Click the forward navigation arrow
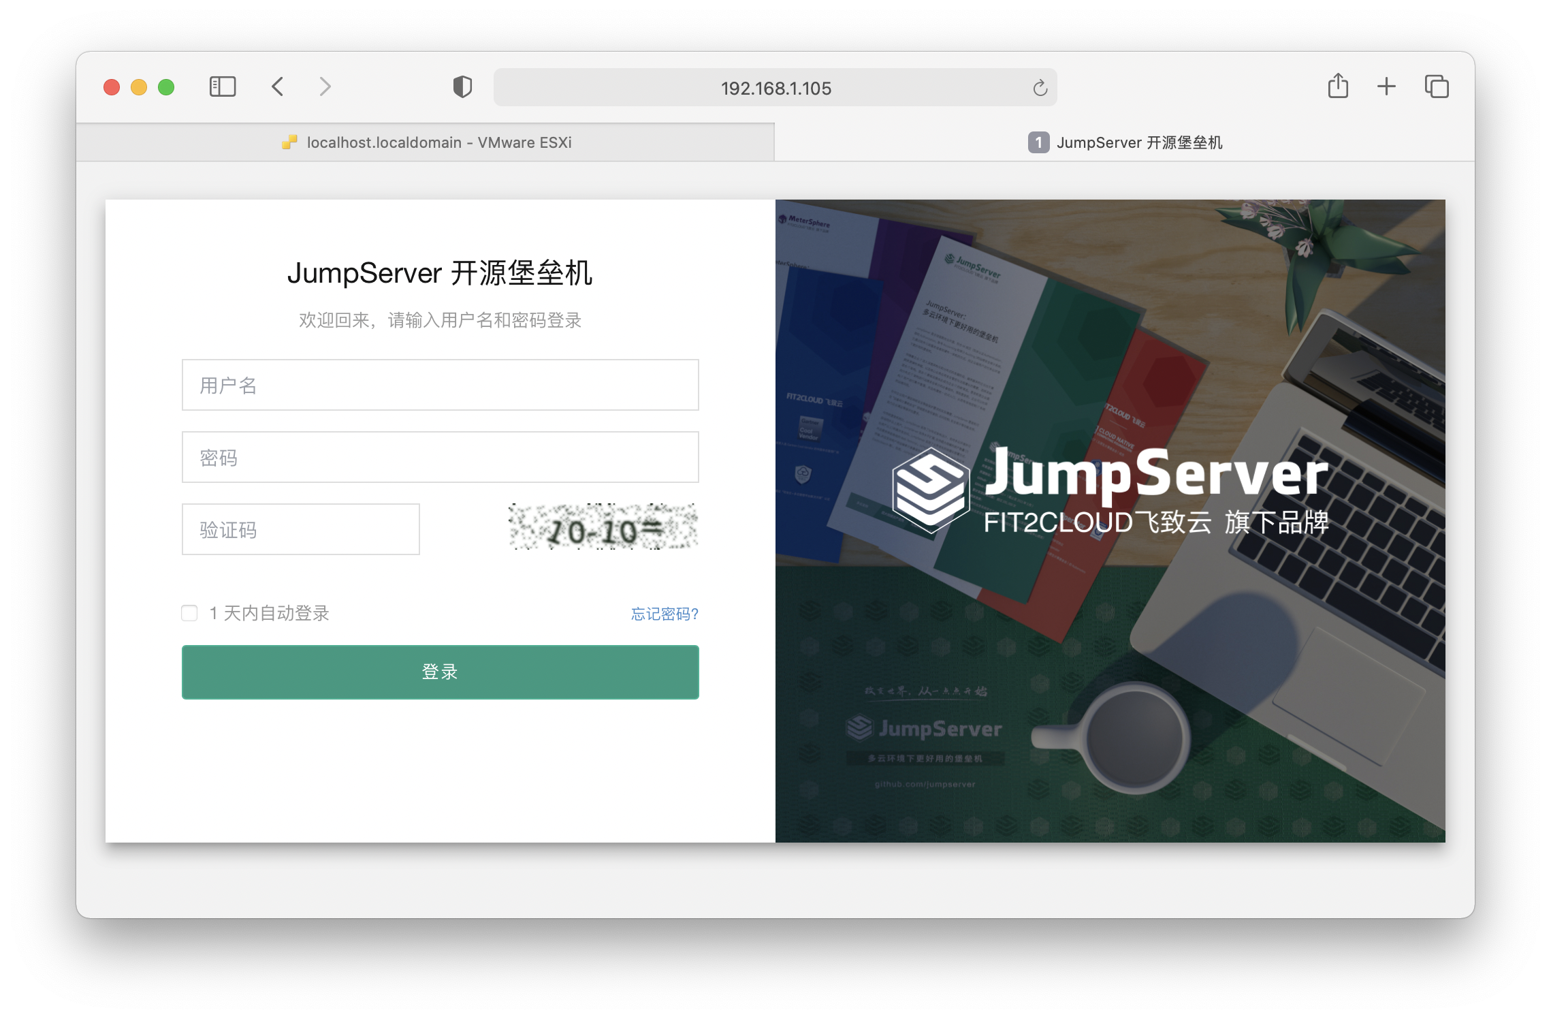 click(325, 87)
